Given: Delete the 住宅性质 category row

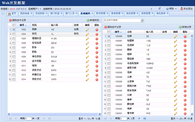Looking at the screenshot, I should 97,43.
